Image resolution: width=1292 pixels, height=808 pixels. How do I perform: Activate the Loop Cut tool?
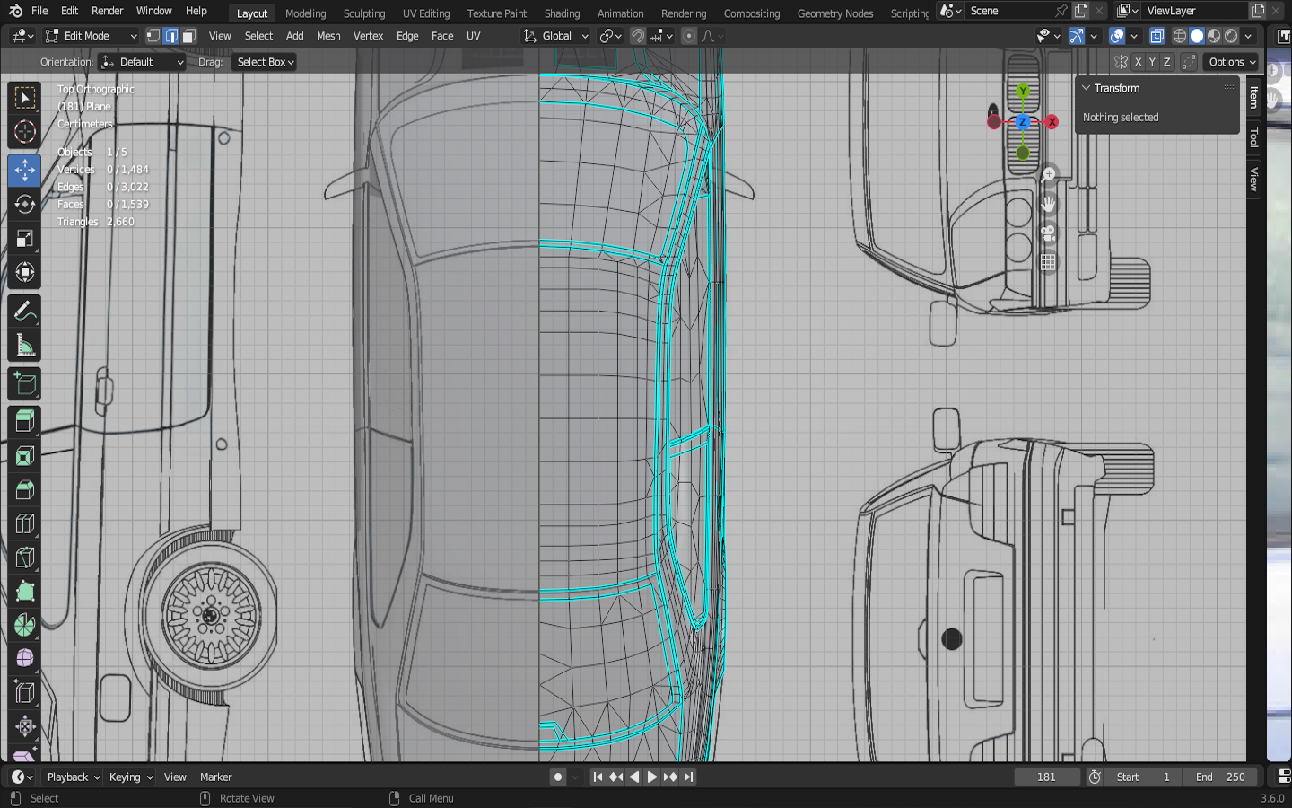coord(24,523)
